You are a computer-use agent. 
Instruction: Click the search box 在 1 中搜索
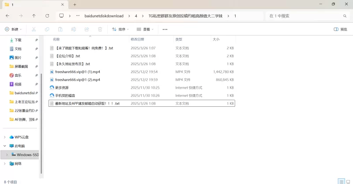tap(304, 16)
